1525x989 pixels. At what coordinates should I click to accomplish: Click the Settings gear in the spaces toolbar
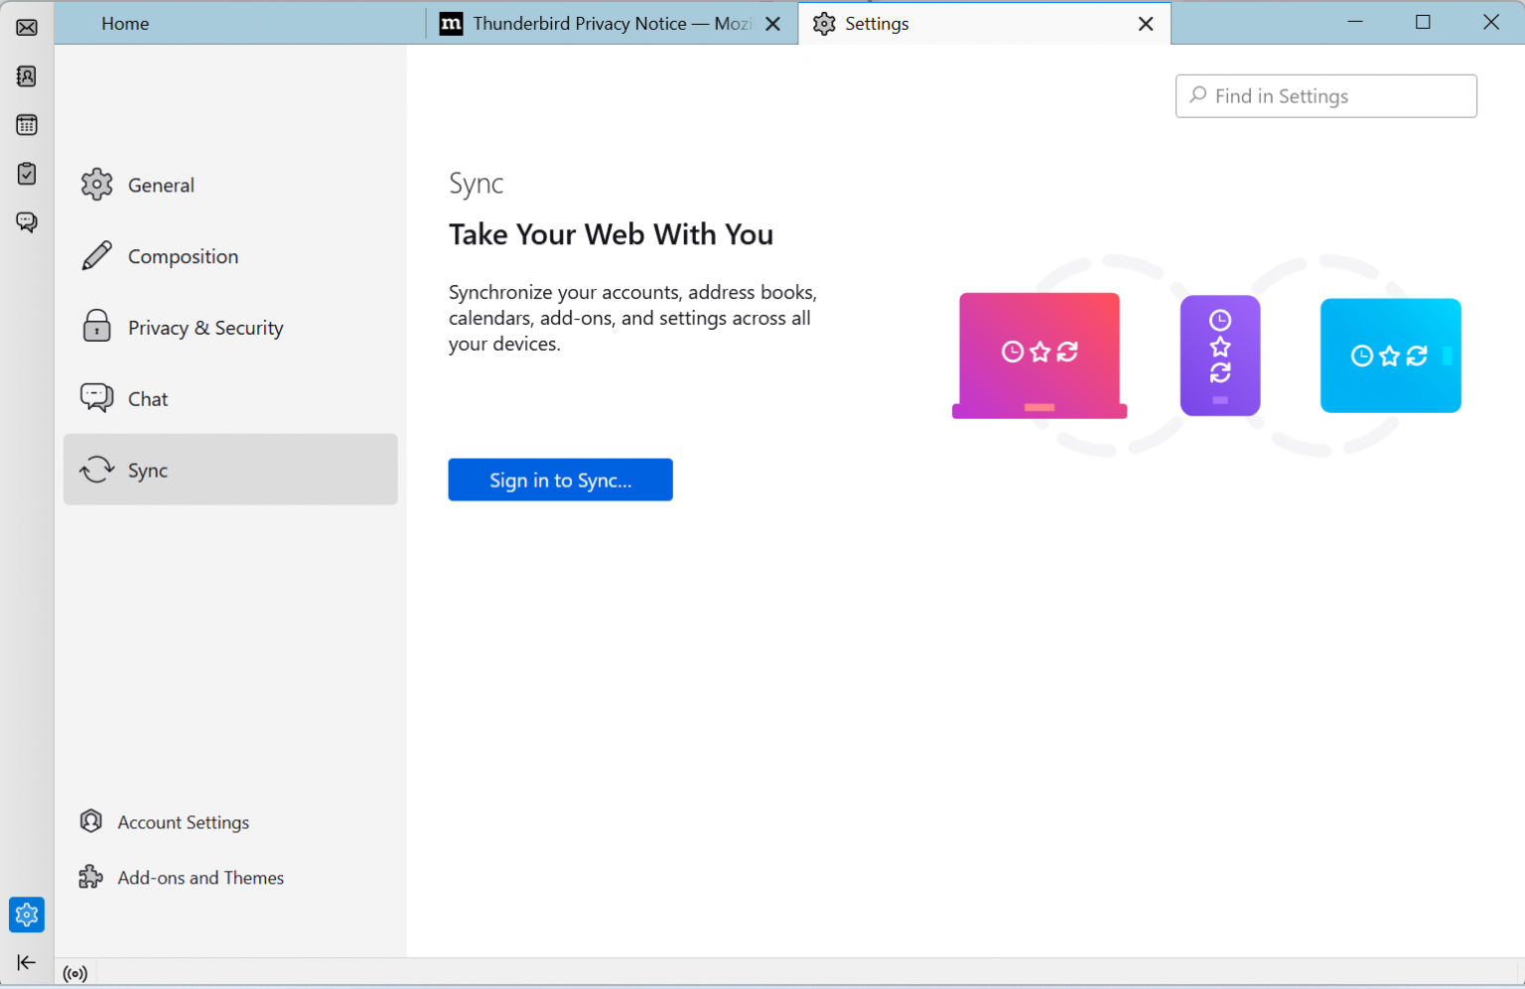tap(26, 915)
